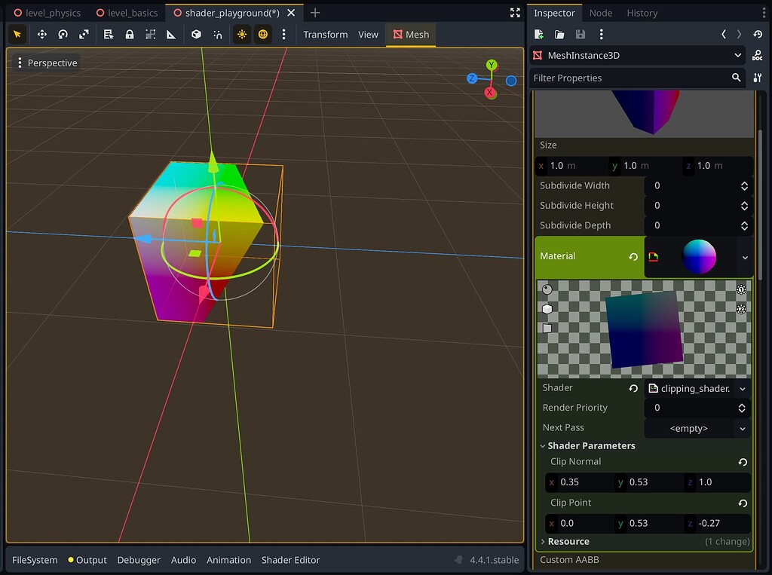Switch to the Node tab
772x575 pixels.
(600, 12)
